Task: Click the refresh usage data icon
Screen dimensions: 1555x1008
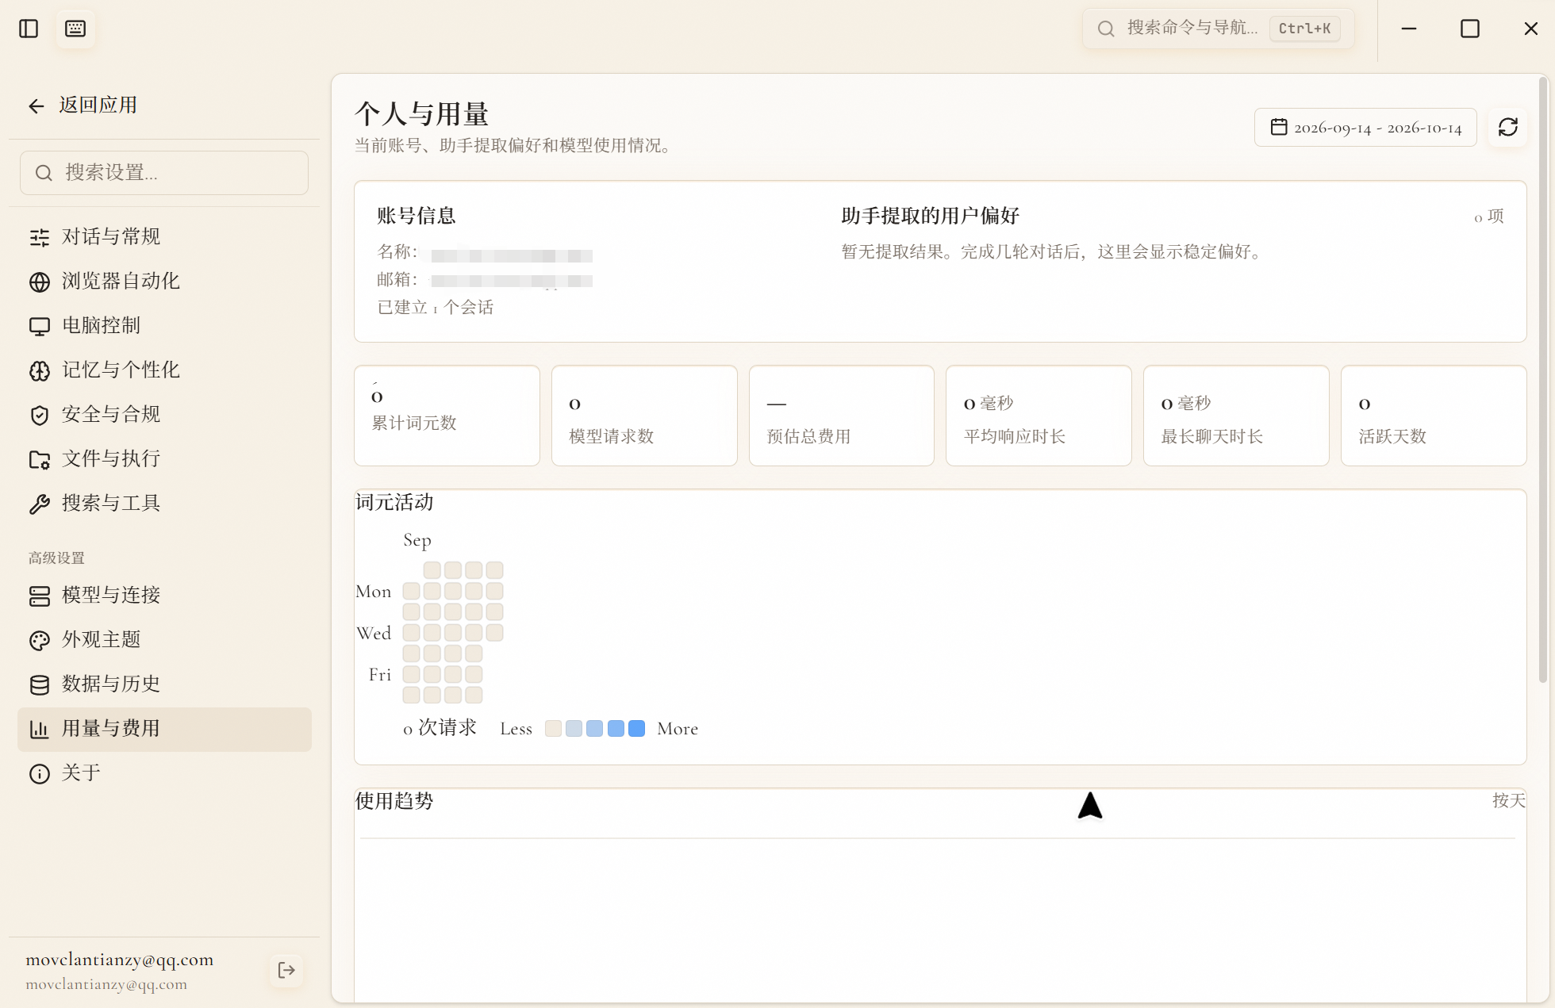Action: pos(1507,127)
